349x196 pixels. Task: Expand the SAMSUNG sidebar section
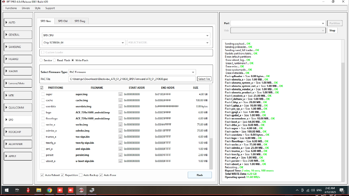click(18, 47)
